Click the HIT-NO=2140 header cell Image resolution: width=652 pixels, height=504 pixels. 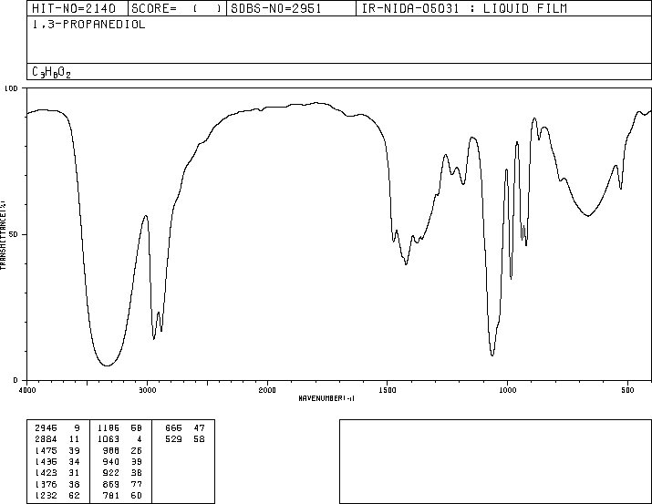pos(78,8)
